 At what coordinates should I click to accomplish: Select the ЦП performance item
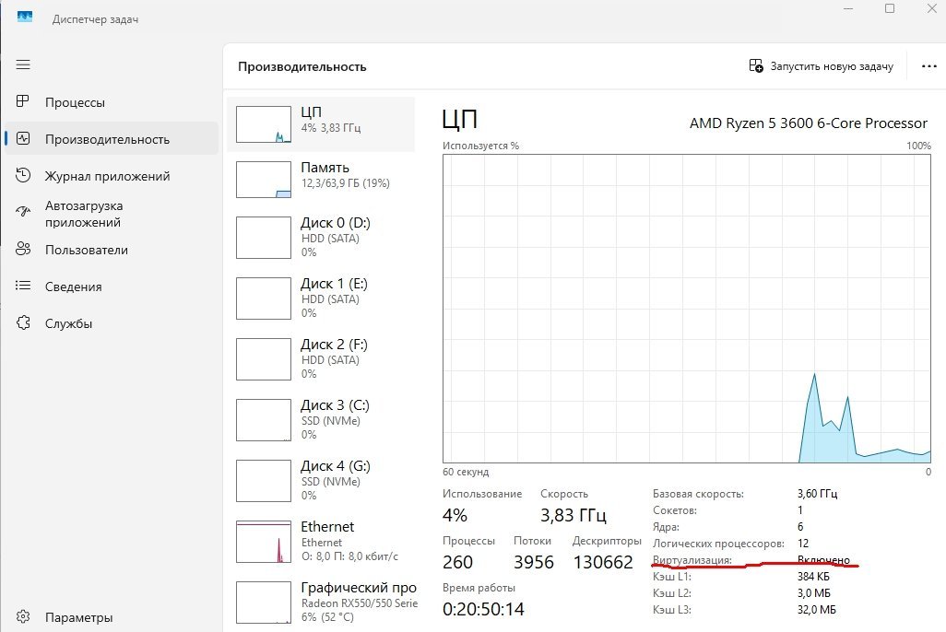[321, 124]
